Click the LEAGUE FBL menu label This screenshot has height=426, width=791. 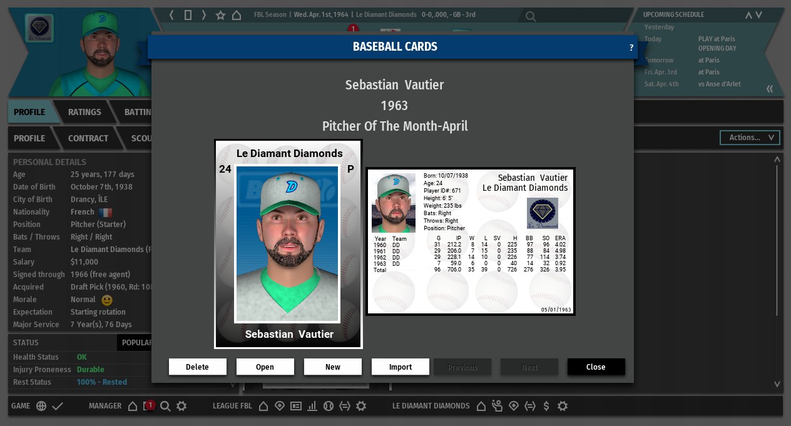pos(232,406)
